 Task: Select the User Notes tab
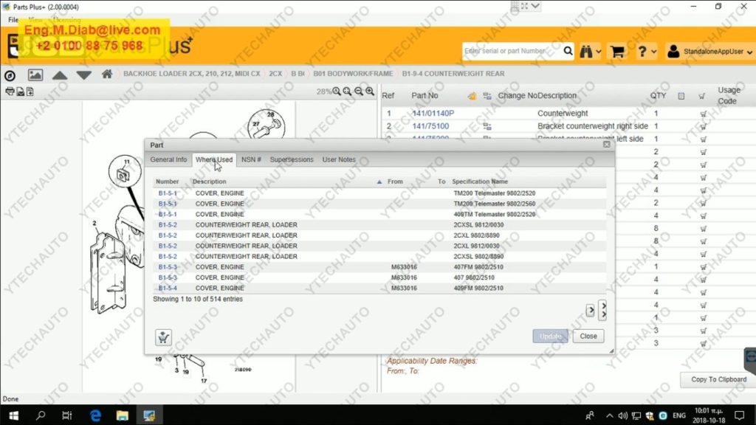(339, 159)
